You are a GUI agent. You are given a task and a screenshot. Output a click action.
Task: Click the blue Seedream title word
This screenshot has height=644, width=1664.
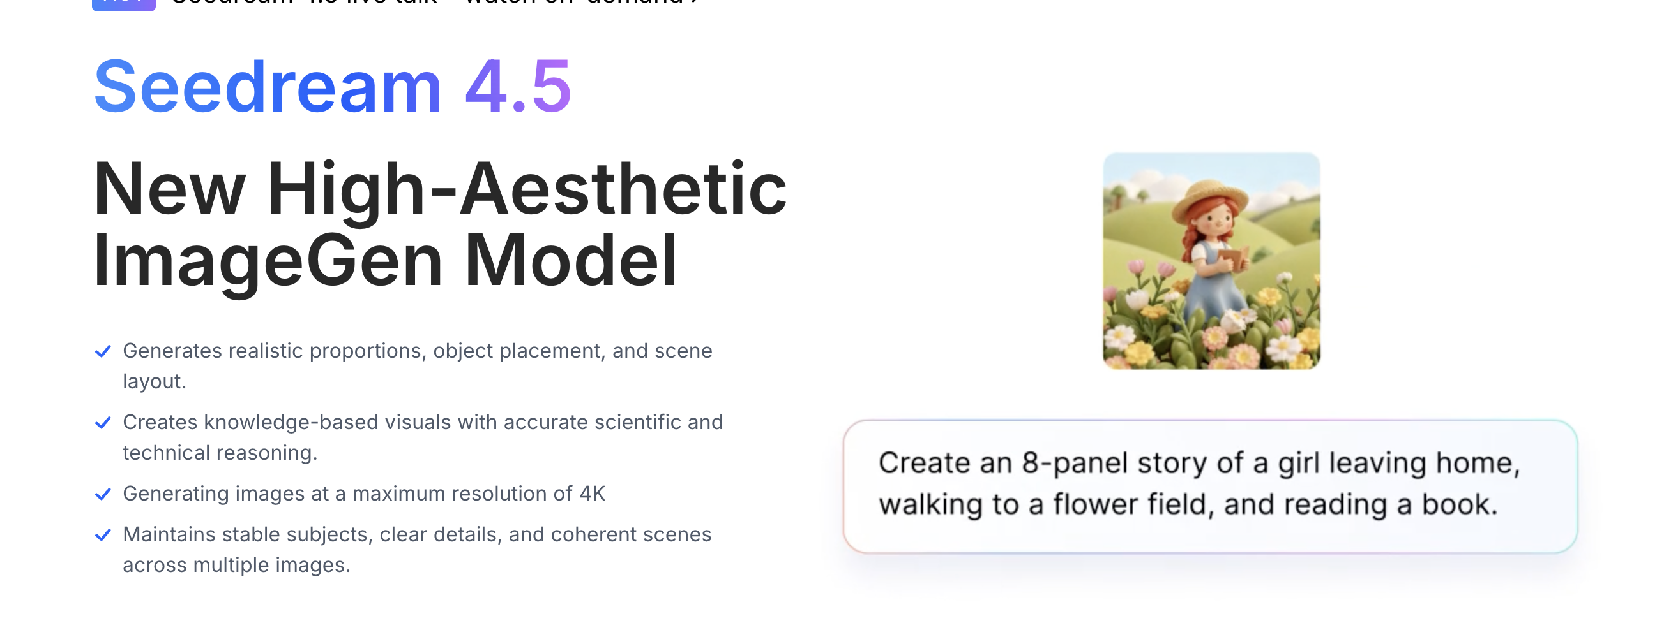coord(268,87)
